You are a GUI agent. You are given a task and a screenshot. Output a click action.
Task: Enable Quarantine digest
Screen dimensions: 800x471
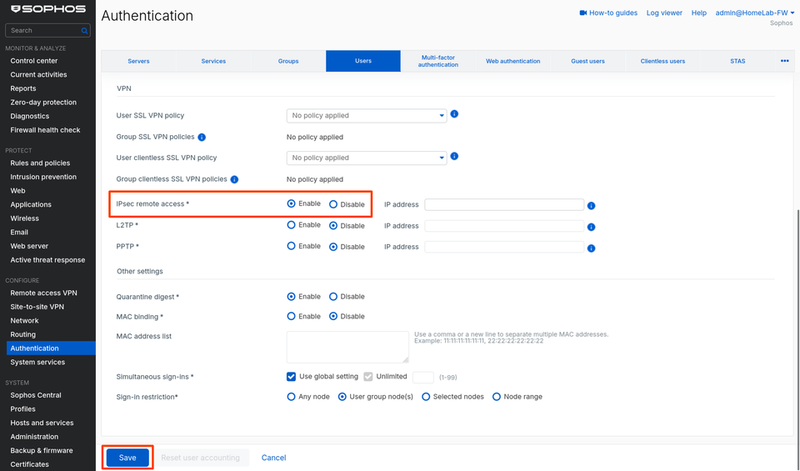pos(292,297)
